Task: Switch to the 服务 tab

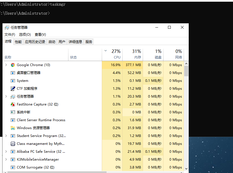Action: [x=89, y=42]
